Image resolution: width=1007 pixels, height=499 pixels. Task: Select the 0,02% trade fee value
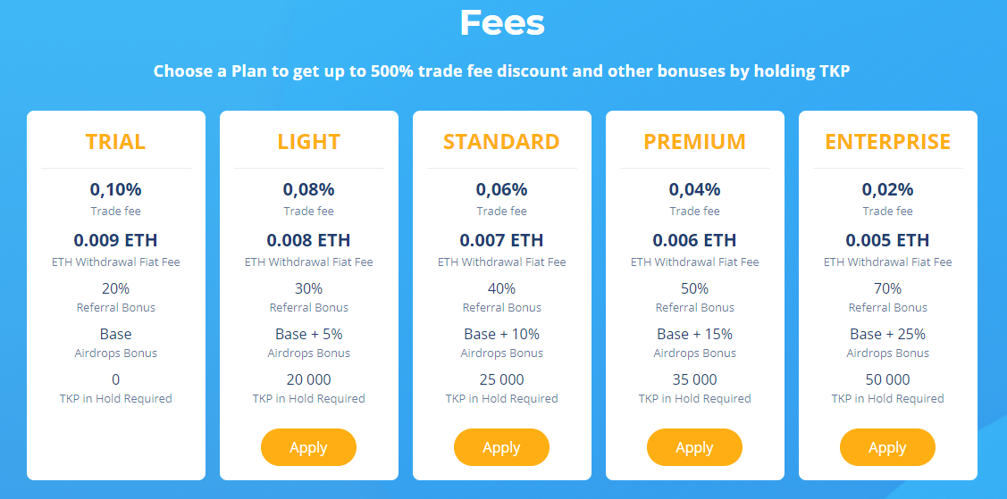point(887,189)
